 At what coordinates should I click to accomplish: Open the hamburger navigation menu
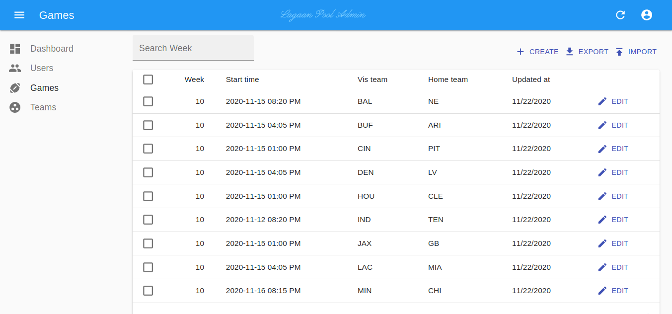click(x=19, y=15)
